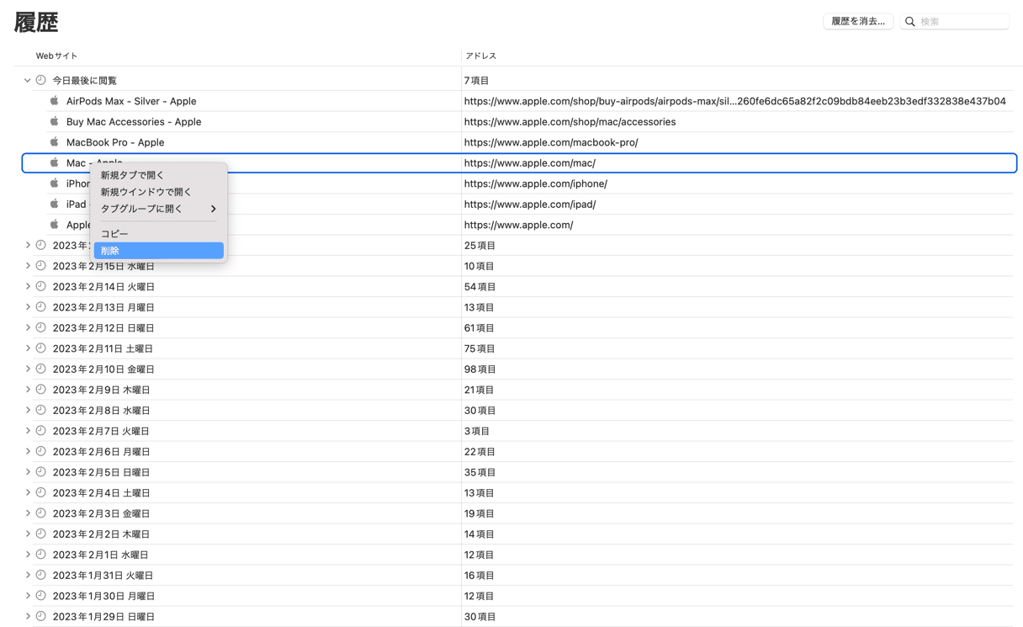Click the 検索 search field
The width and height of the screenshot is (1023, 627).
tap(955, 21)
